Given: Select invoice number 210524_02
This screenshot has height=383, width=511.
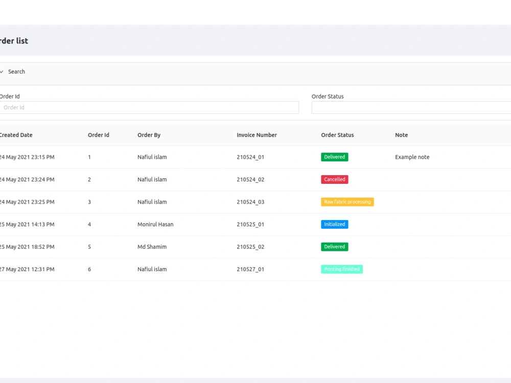Looking at the screenshot, I should pyautogui.click(x=250, y=179).
